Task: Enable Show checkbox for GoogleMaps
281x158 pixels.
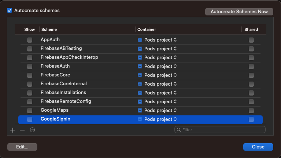Action: (x=30, y=111)
